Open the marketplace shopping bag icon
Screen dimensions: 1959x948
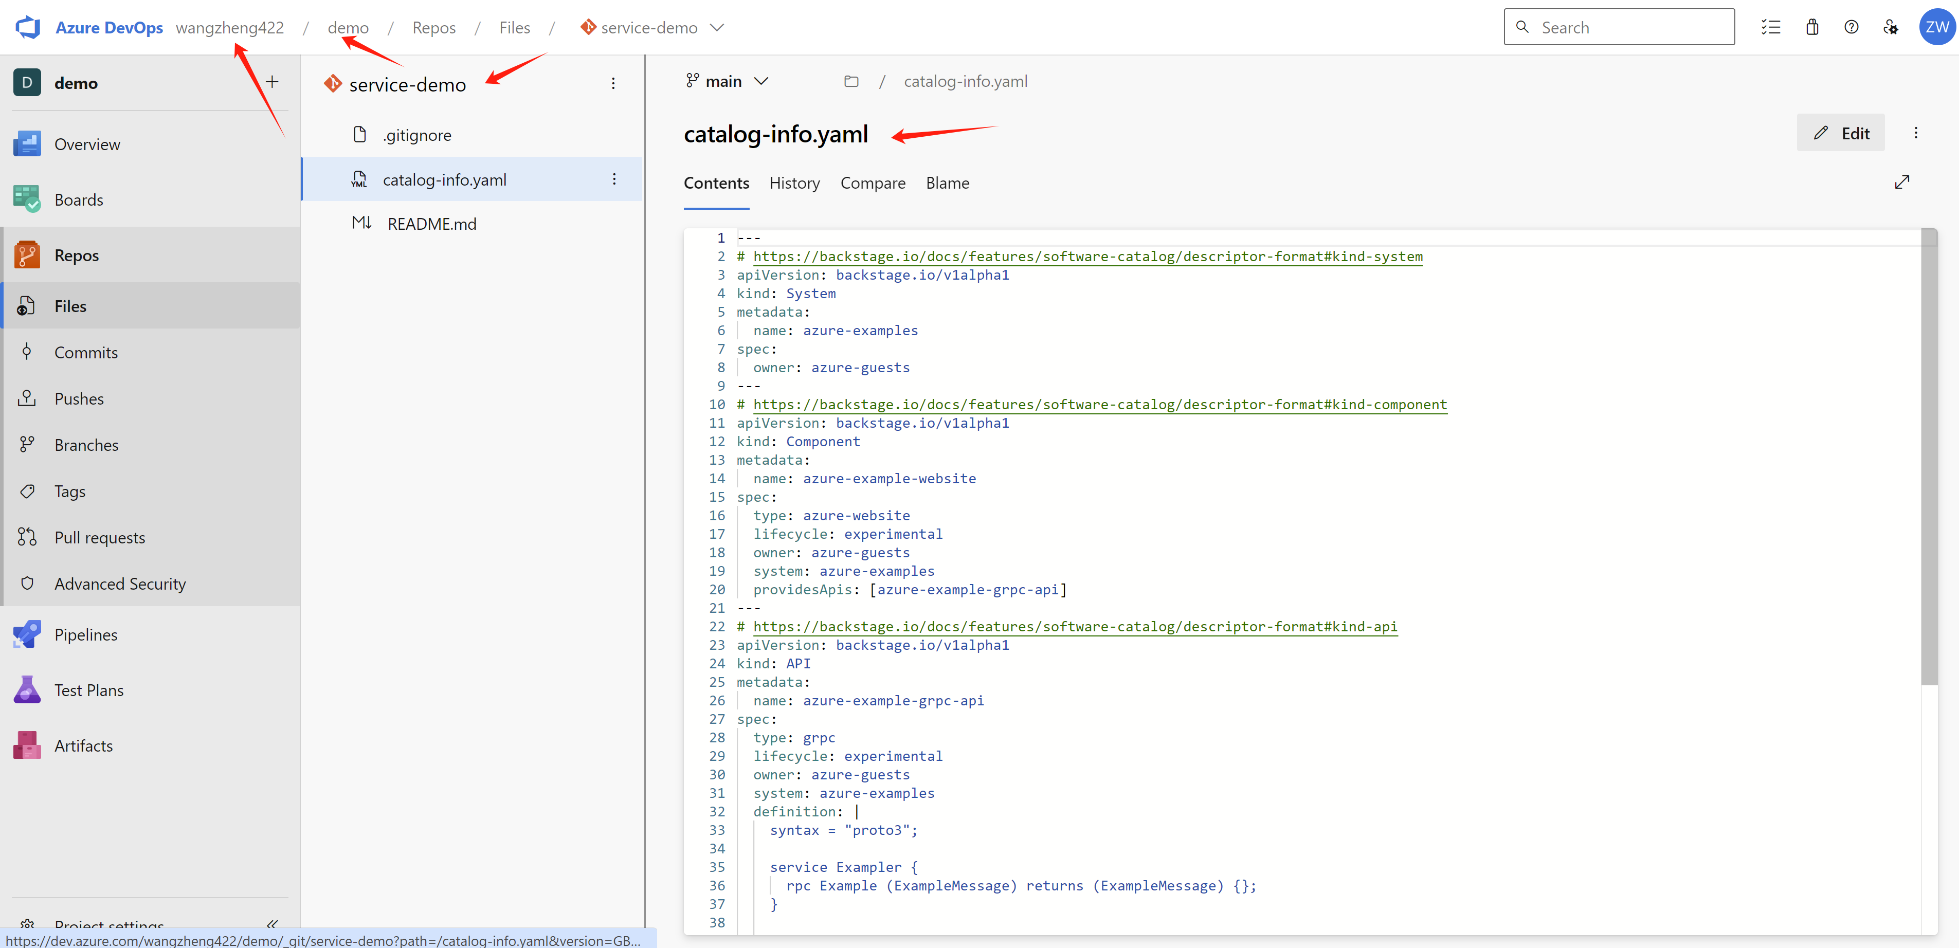(x=1812, y=27)
